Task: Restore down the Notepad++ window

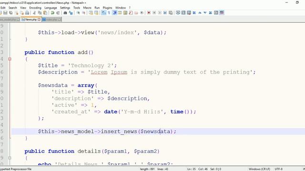Action: 297,2
